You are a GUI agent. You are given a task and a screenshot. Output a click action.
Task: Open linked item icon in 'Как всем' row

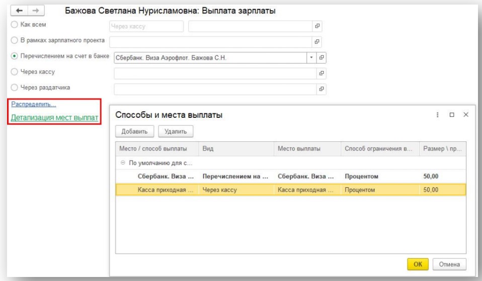pos(317,26)
